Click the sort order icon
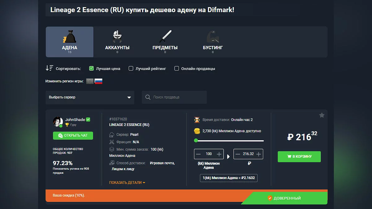372x209 pixels. point(49,68)
